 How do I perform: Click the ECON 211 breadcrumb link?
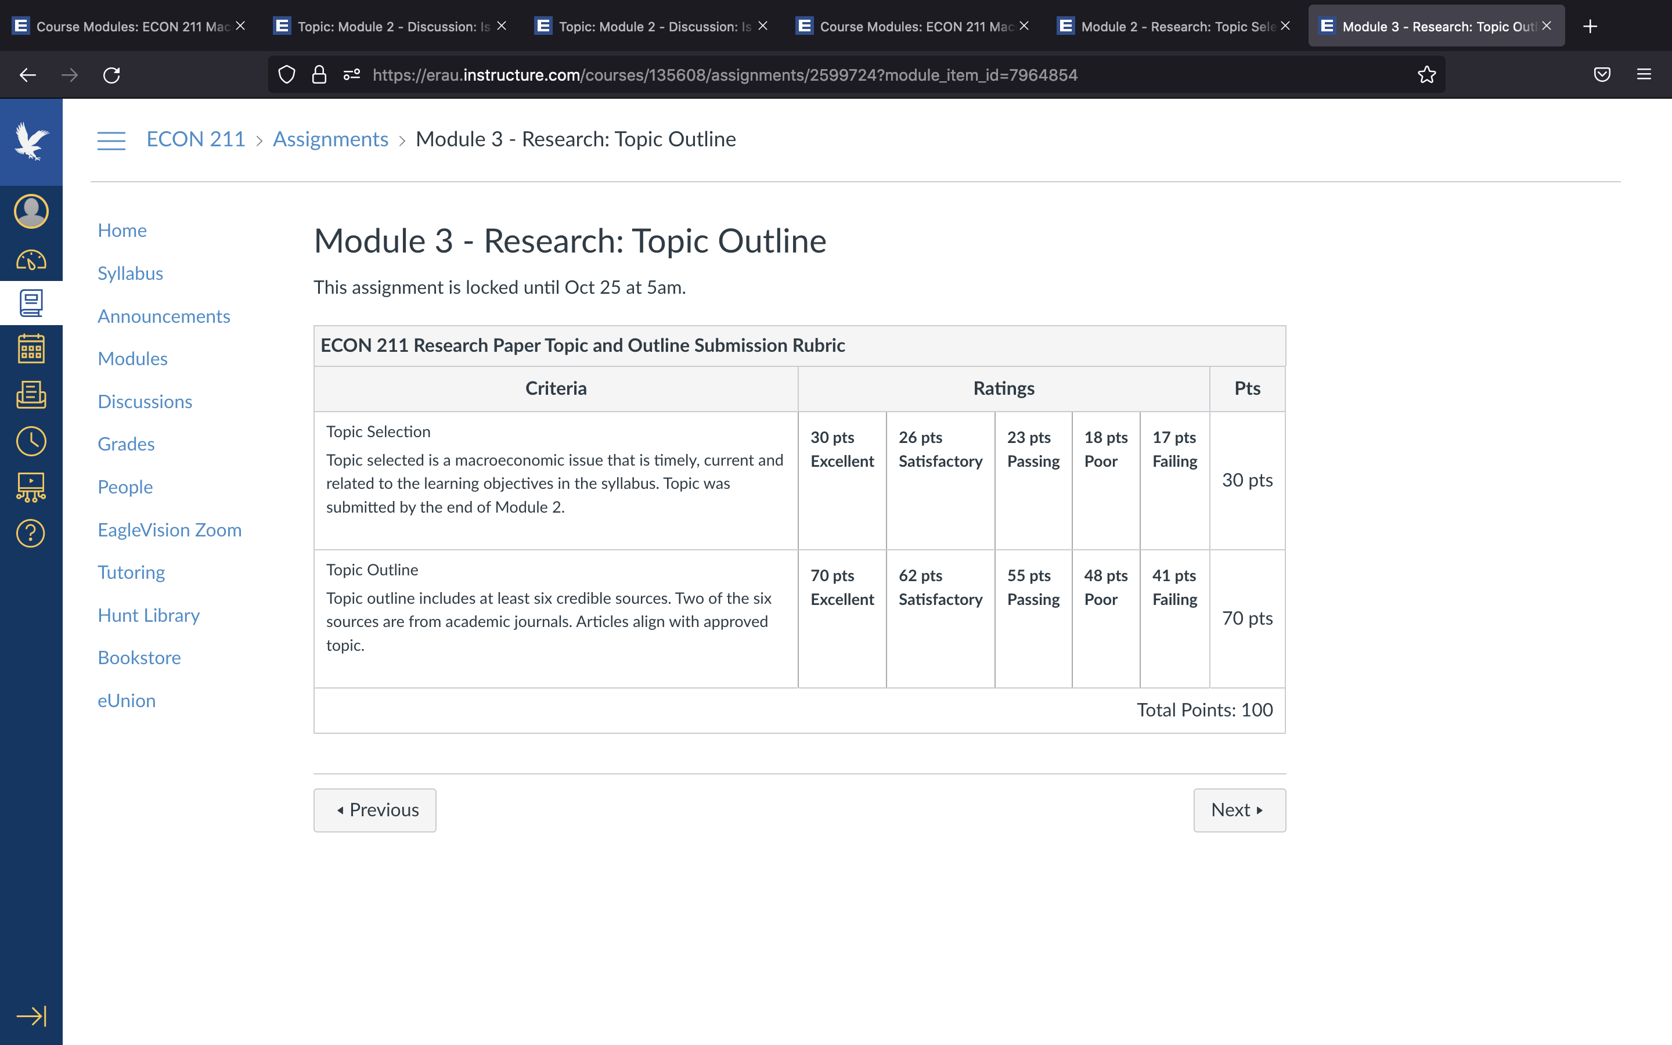click(x=196, y=139)
